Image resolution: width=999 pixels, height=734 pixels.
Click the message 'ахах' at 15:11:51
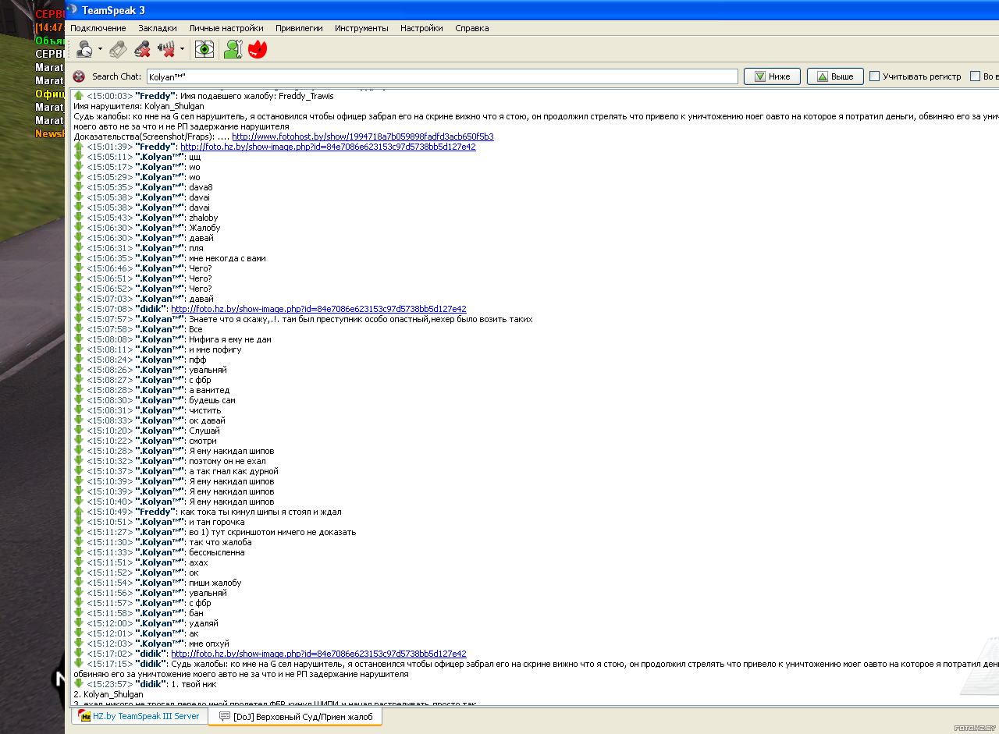pos(198,562)
